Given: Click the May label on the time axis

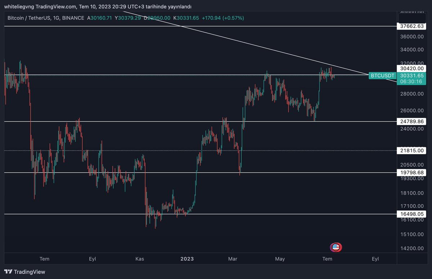Looking at the screenshot, I should (280, 258).
